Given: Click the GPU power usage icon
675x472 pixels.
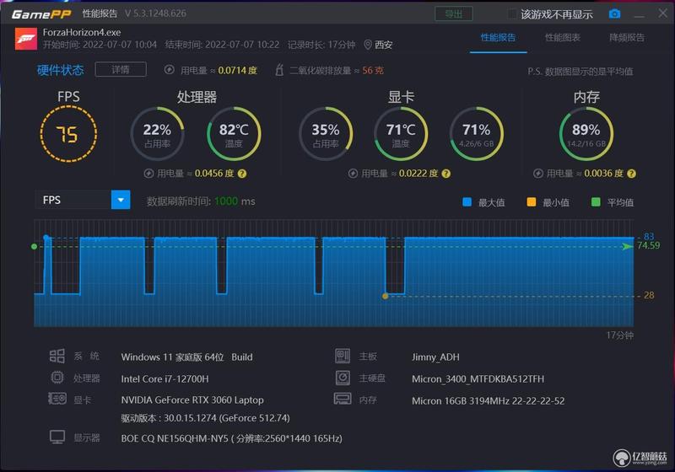Looking at the screenshot, I should click(353, 174).
